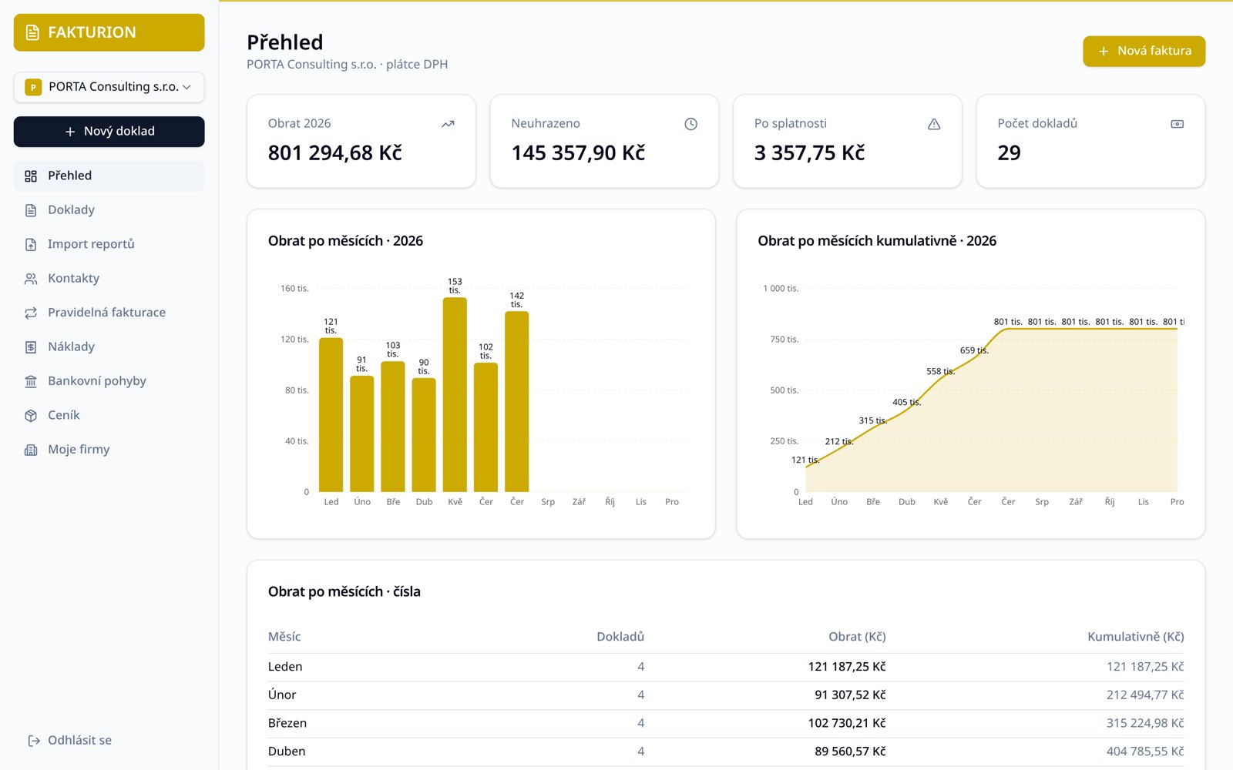The height and width of the screenshot is (770, 1233).
Task: Open Bankovní pohyby
Action: pyautogui.click(x=109, y=381)
